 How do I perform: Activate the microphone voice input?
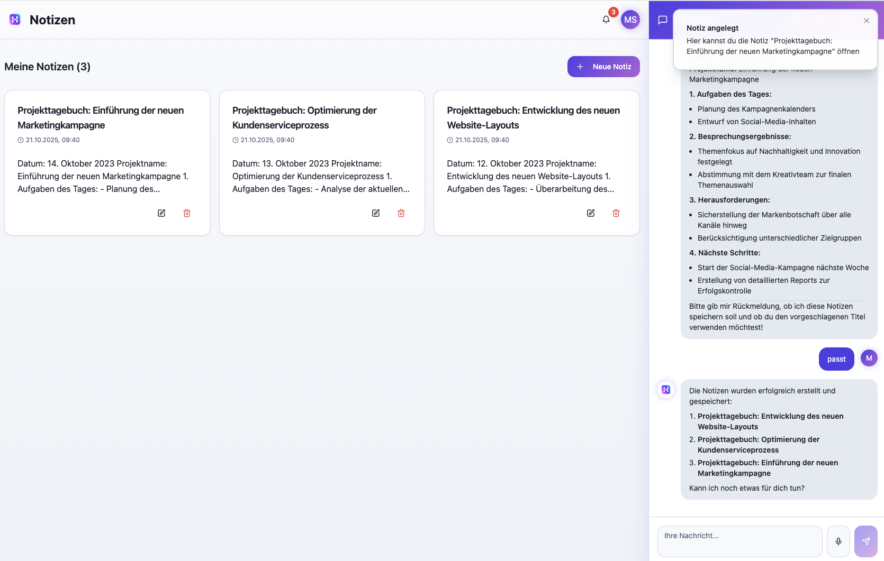point(838,541)
